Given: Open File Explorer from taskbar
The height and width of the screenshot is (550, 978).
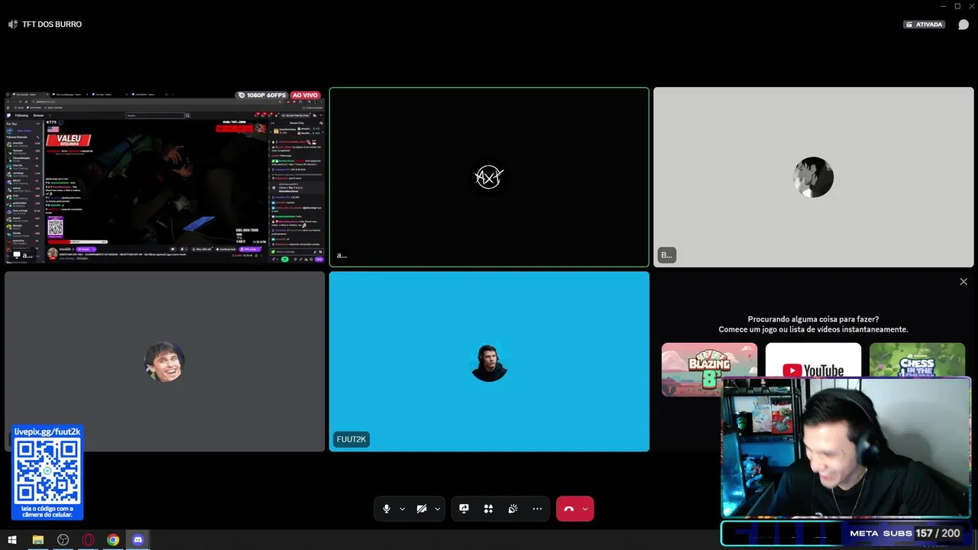Looking at the screenshot, I should tap(37, 540).
